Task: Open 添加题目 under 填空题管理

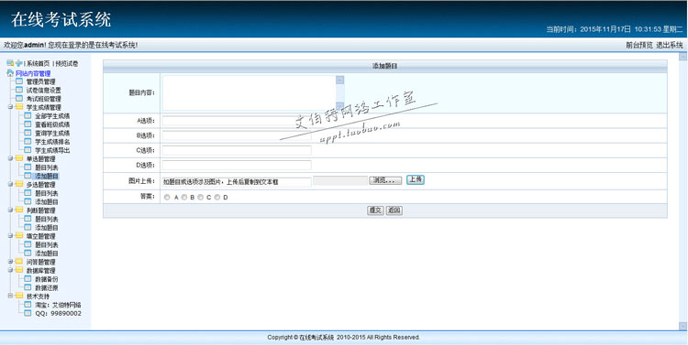Action: point(47,253)
